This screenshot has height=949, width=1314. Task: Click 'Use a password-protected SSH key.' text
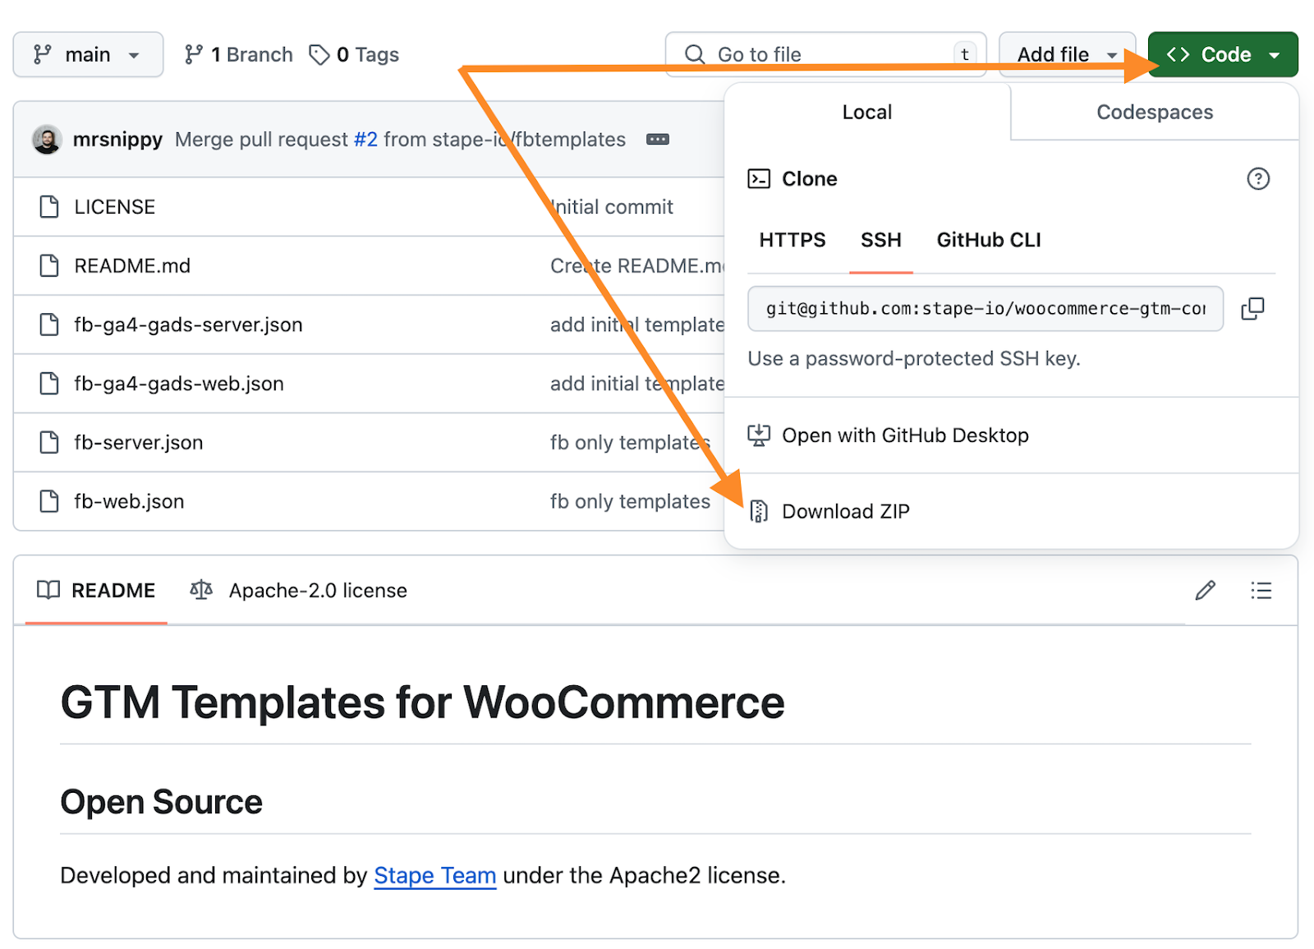point(914,359)
